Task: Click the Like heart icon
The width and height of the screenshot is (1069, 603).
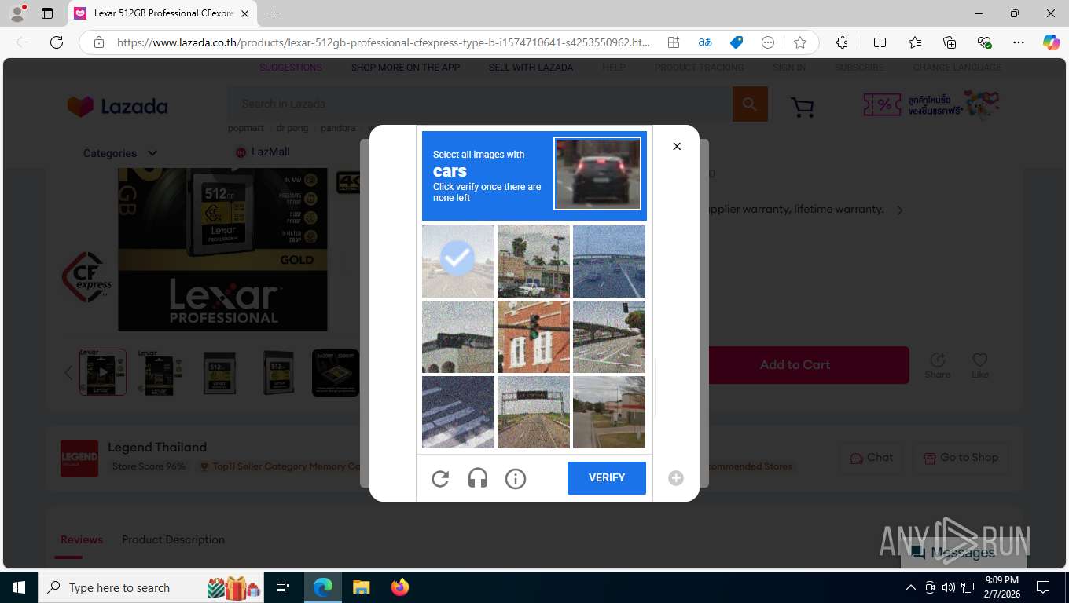Action: 979,360
